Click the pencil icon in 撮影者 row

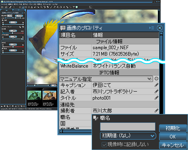tap(156, 110)
